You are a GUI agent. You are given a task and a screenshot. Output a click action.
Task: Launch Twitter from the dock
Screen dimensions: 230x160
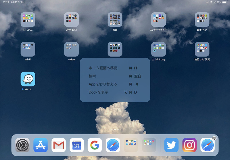[x=171, y=145]
